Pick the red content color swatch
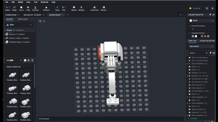Screen dimensions: 218x122 pos(202,36)
